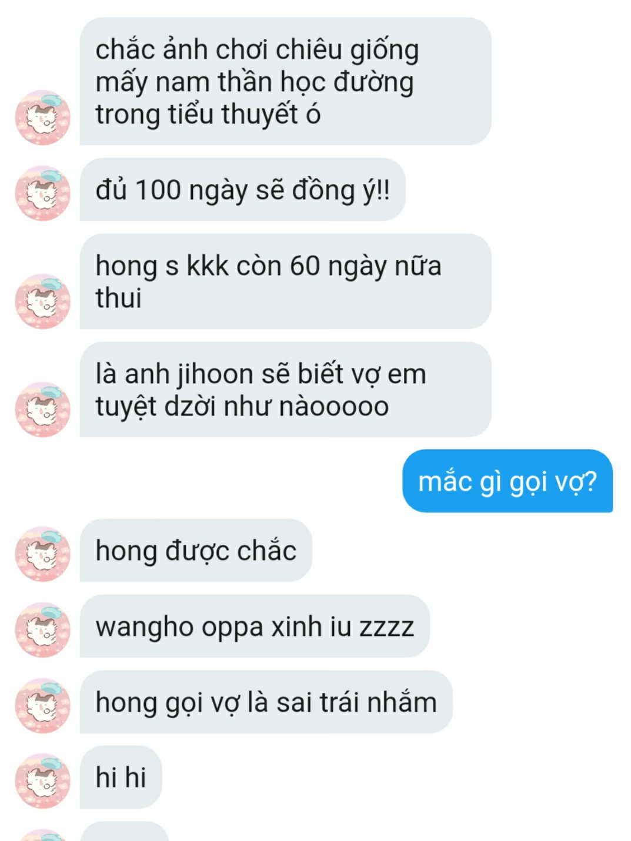Image resolution: width=631 pixels, height=841 pixels.
Task: Tap the partially visible bubble at bottom
Action: 124,832
